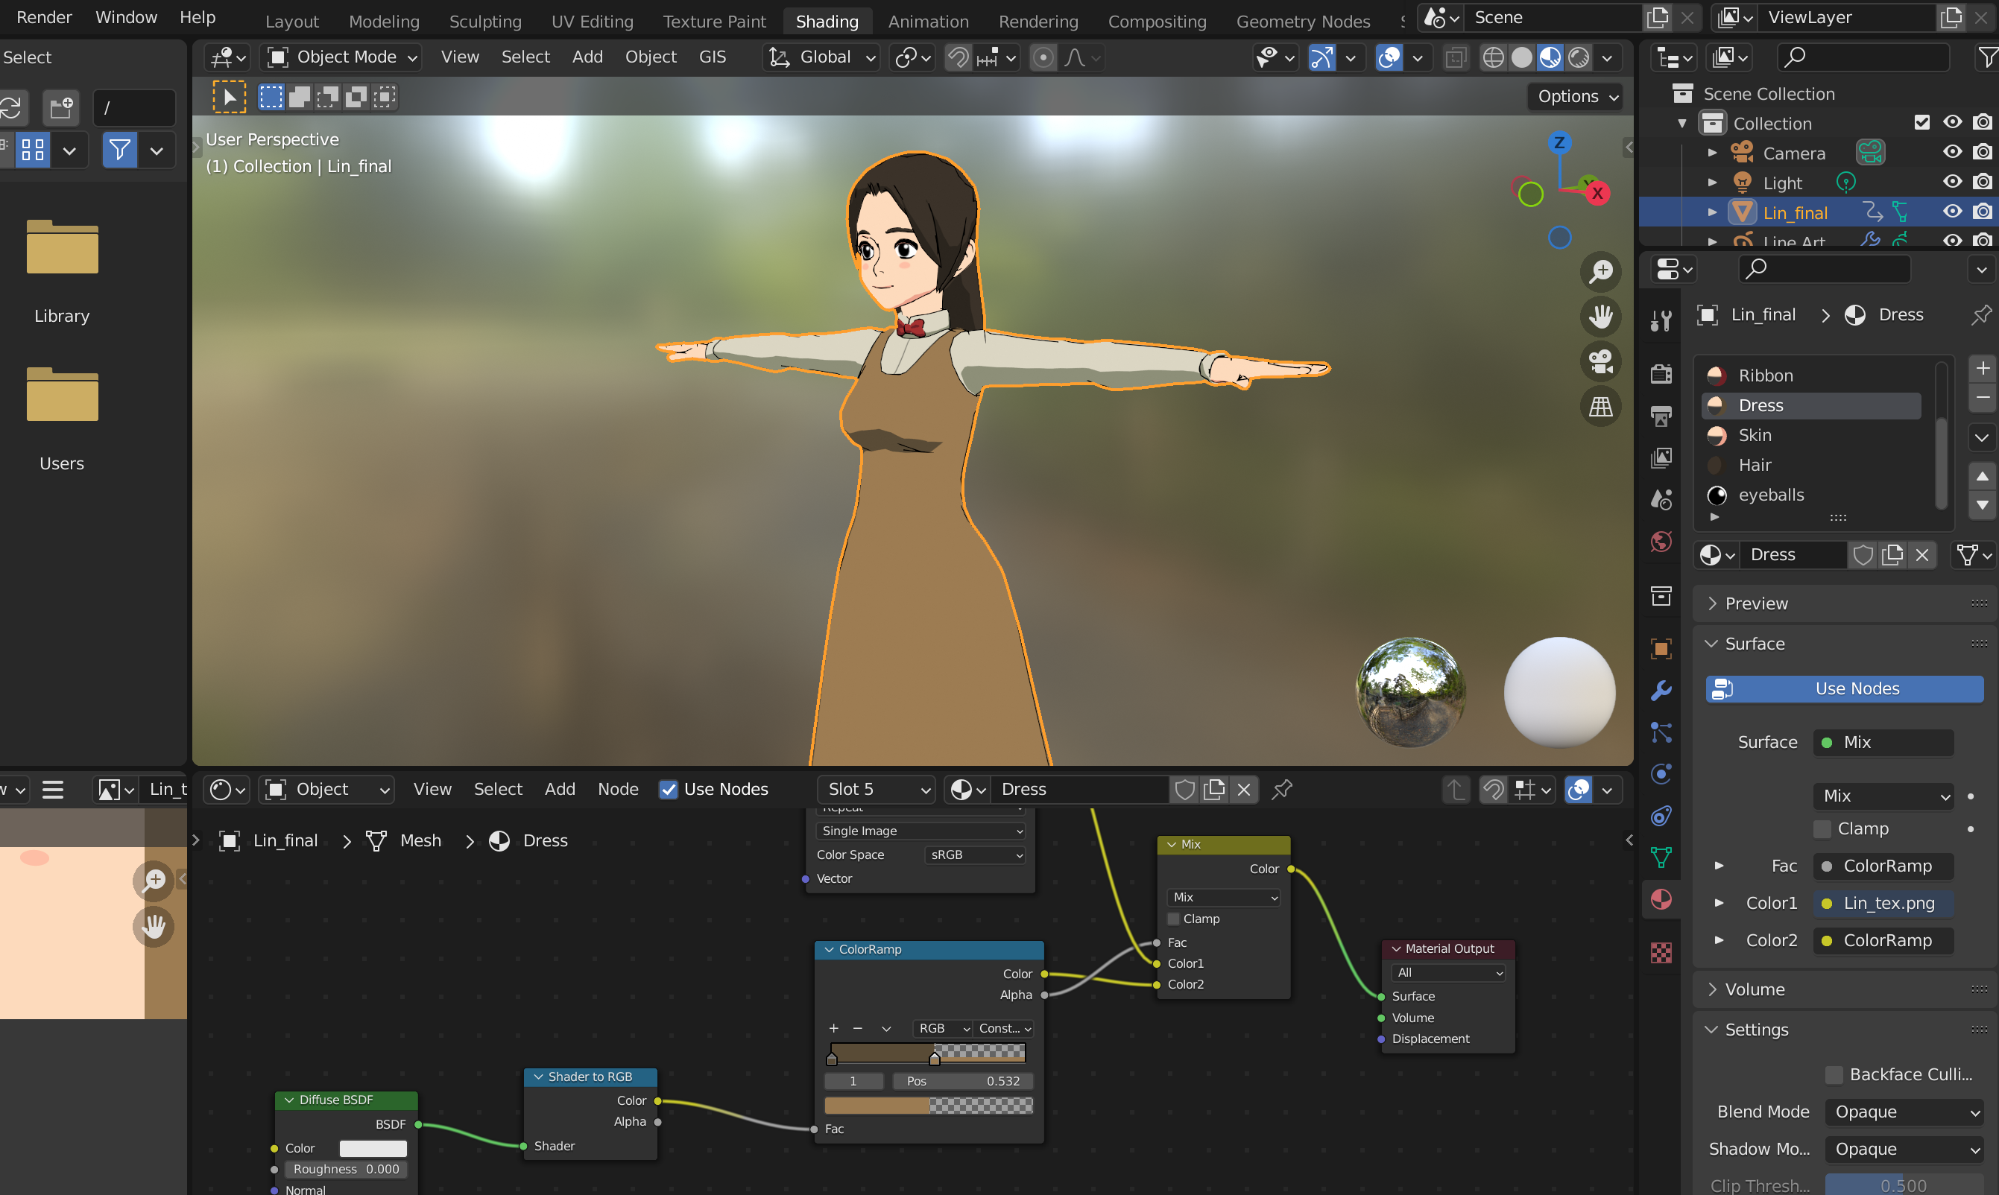Click the material properties icon
1999x1195 pixels.
tap(1661, 899)
